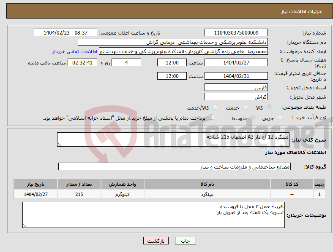Click the تاریخ نیاز column header

[35, 184]
